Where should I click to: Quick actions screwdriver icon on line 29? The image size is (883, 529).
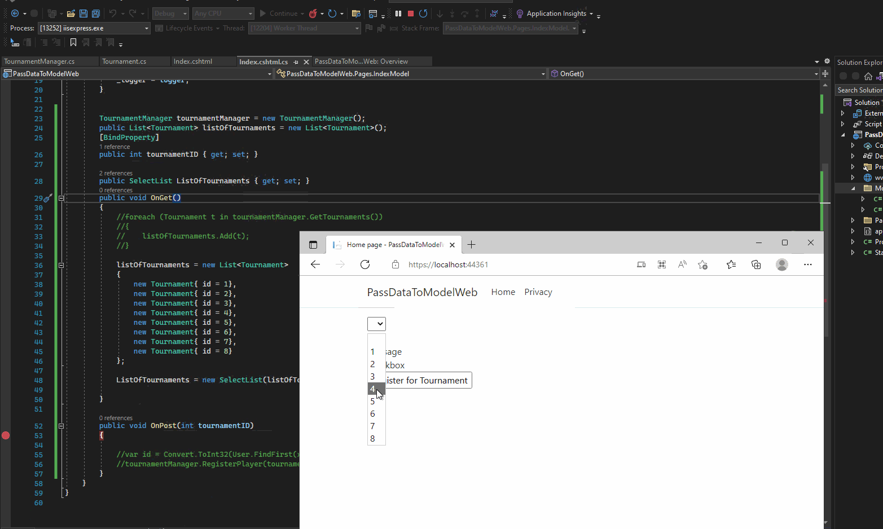48,198
